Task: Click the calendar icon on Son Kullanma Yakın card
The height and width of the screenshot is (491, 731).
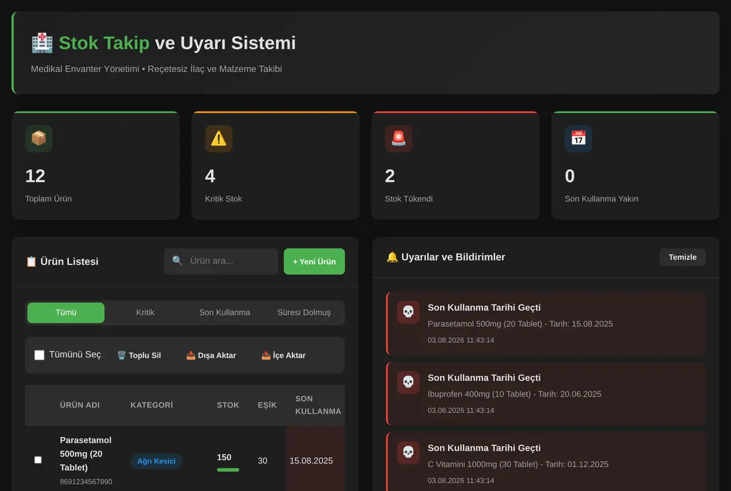Action: coord(578,139)
